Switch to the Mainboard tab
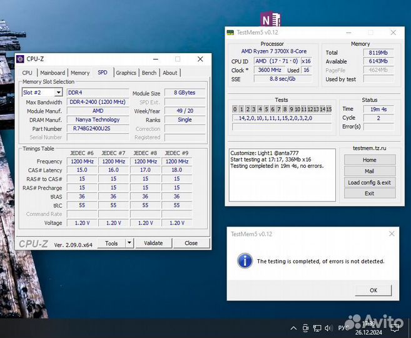Image resolution: width=411 pixels, height=338 pixels. (53, 73)
